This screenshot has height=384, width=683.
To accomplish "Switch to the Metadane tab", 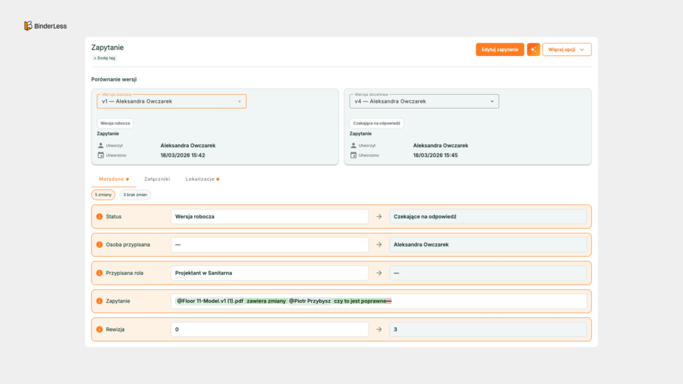I will (x=113, y=179).
